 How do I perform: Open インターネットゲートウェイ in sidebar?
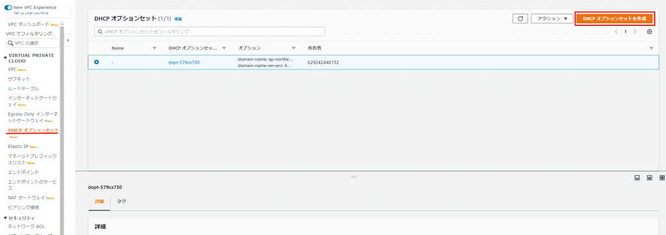tap(32, 101)
